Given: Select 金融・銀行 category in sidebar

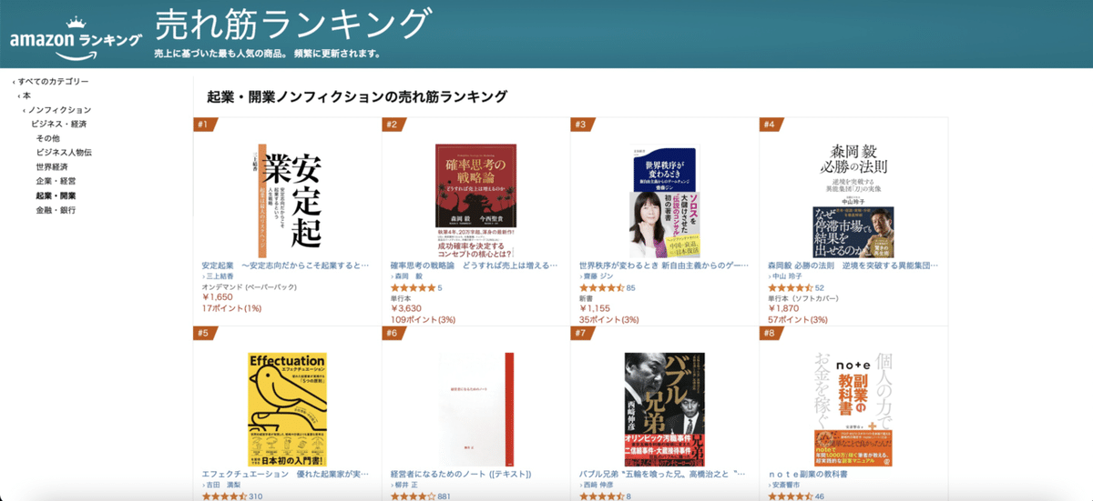Looking at the screenshot, I should click(56, 210).
